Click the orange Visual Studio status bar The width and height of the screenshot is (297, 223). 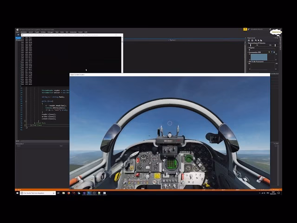(x=148, y=190)
